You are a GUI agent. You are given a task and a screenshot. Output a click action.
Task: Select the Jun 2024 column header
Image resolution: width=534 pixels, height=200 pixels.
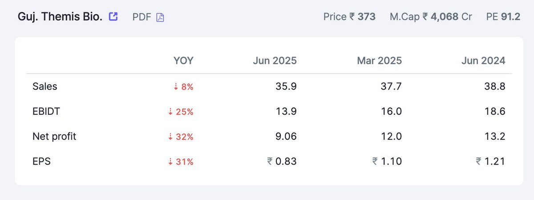(x=483, y=61)
